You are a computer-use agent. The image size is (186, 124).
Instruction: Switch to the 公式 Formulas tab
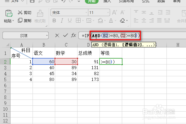[146, 1]
